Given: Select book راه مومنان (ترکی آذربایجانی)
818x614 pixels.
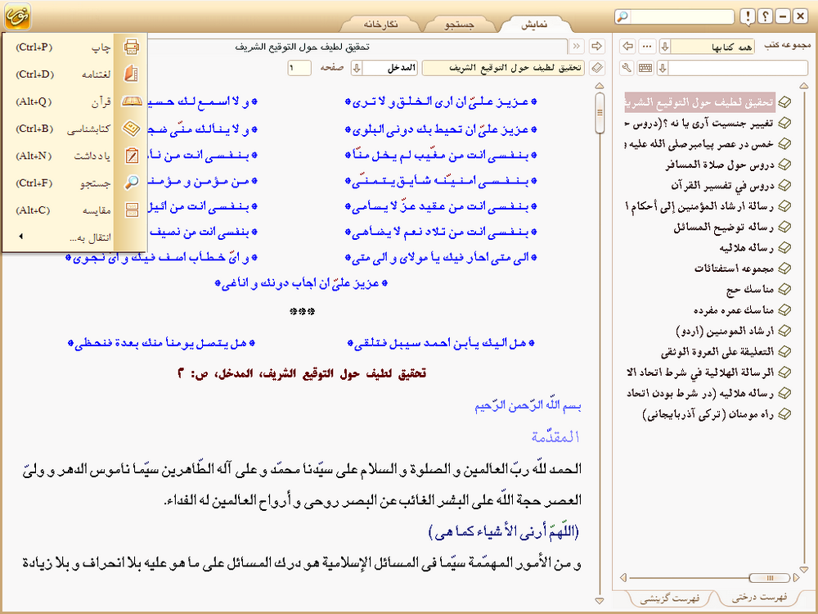Looking at the screenshot, I should (x=708, y=414).
